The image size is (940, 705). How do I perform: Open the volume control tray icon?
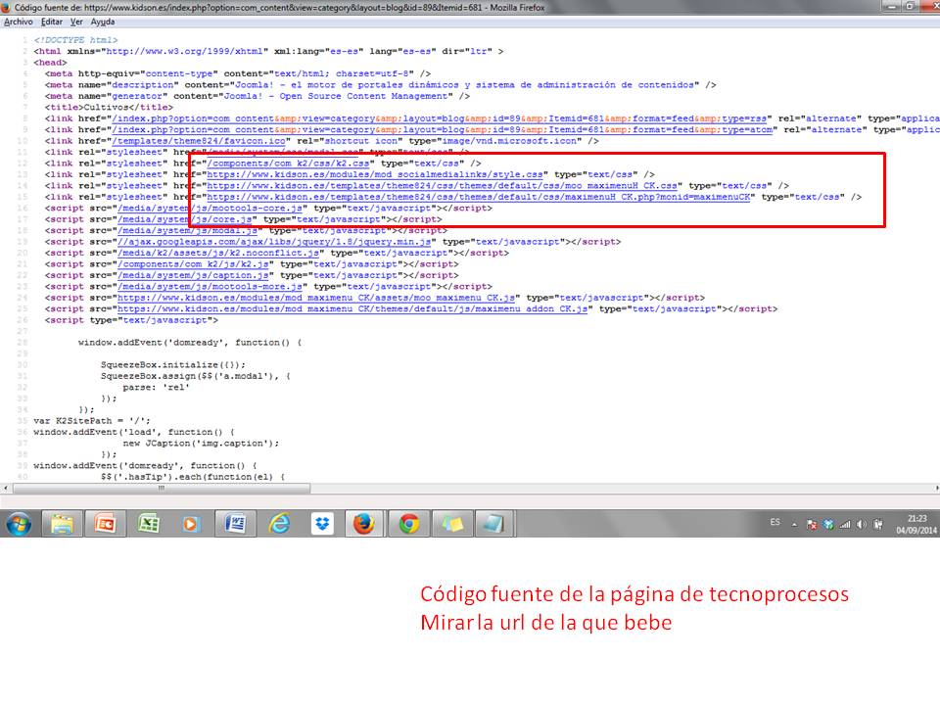coord(862,525)
